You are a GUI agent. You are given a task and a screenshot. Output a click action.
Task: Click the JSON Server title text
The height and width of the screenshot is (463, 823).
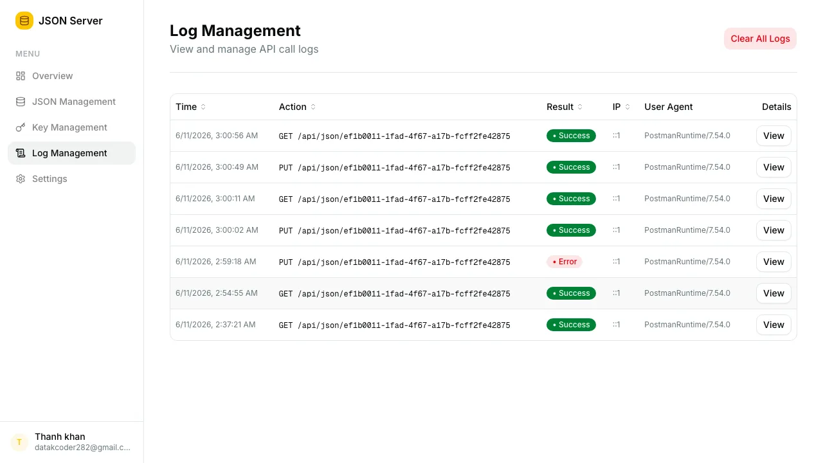[x=71, y=21]
